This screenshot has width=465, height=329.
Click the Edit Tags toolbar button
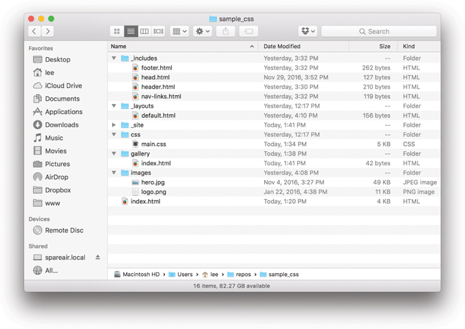248,31
